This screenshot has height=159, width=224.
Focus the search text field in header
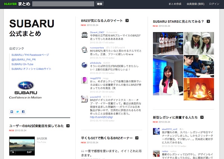tap(63, 4)
